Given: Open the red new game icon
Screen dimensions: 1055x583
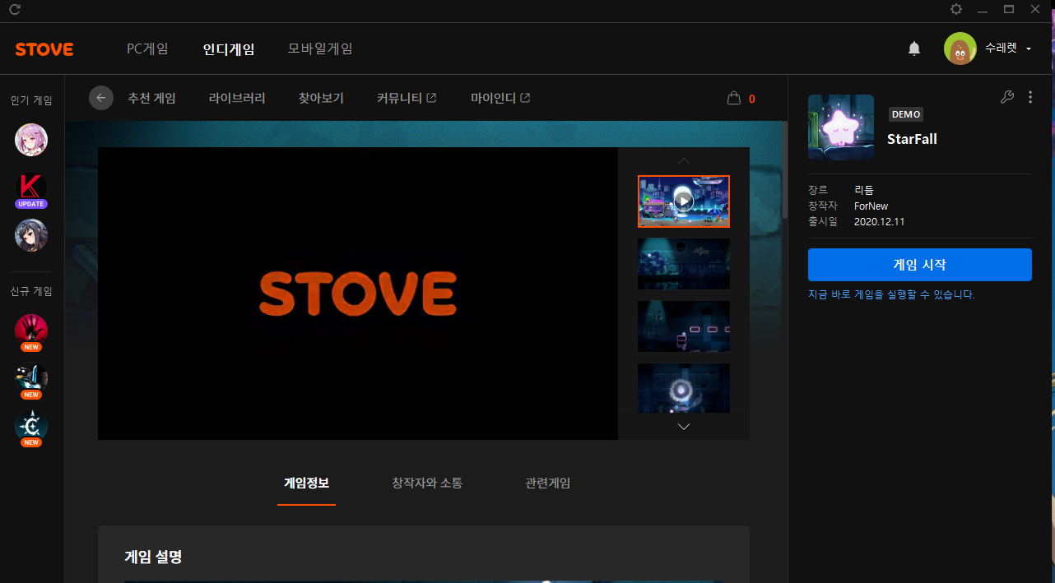Looking at the screenshot, I should pos(31,331).
